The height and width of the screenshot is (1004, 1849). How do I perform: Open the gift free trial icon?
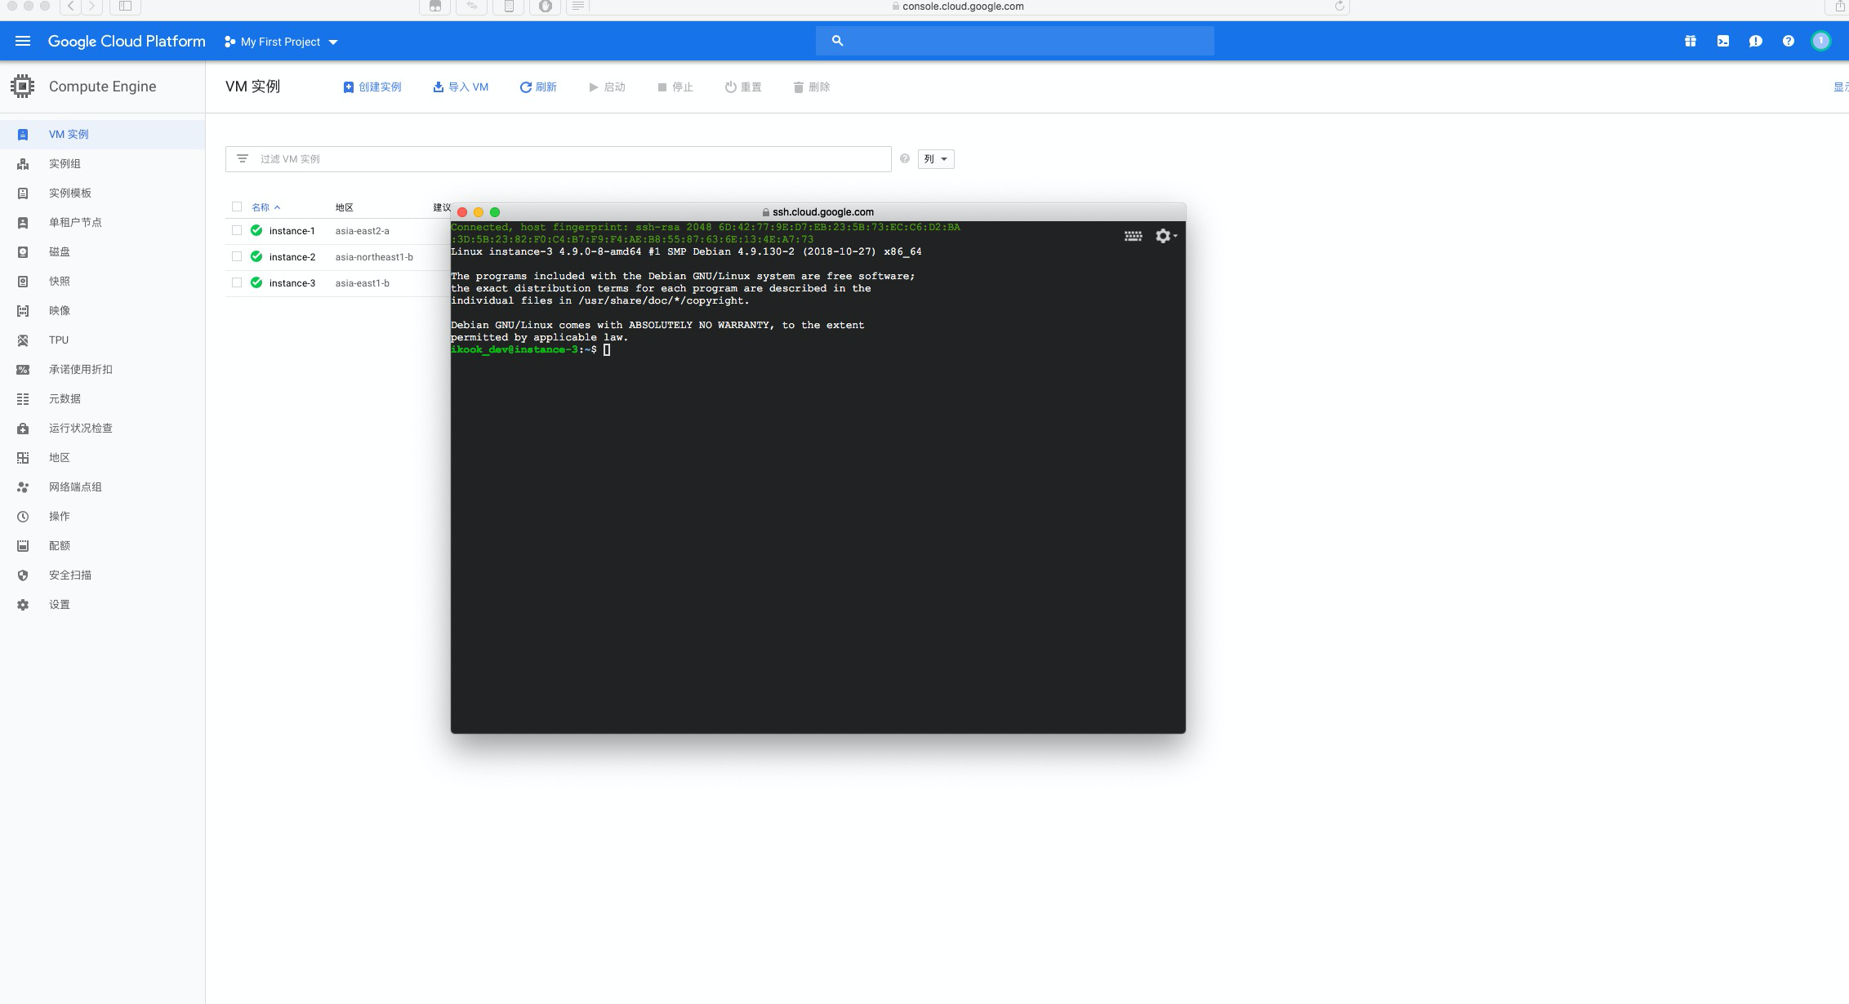click(1690, 41)
